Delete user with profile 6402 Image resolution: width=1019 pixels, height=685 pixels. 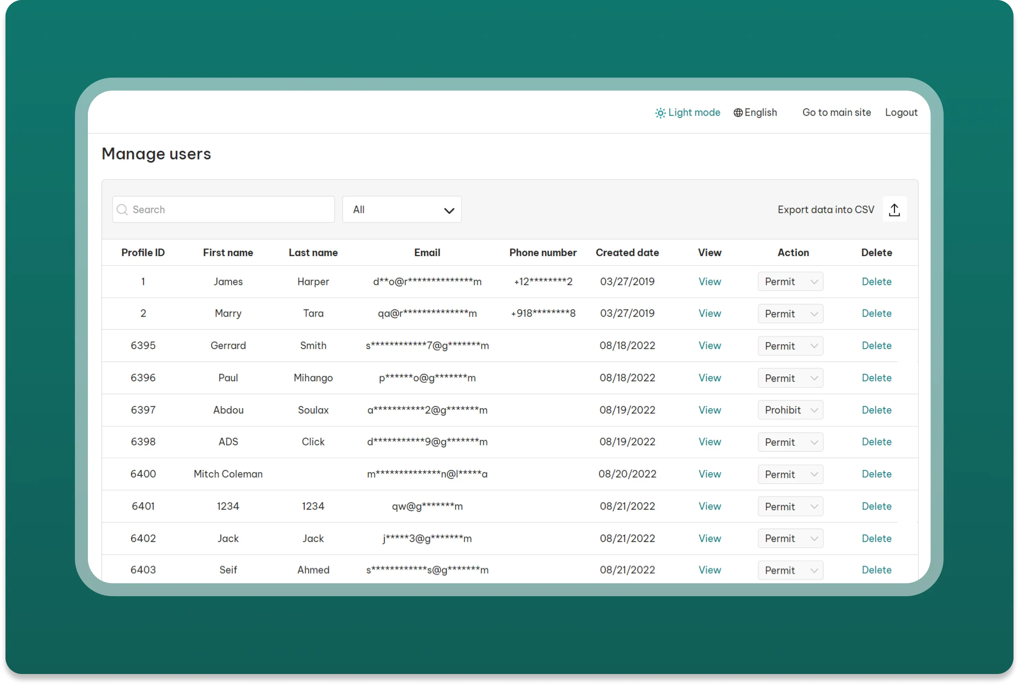pyautogui.click(x=876, y=538)
